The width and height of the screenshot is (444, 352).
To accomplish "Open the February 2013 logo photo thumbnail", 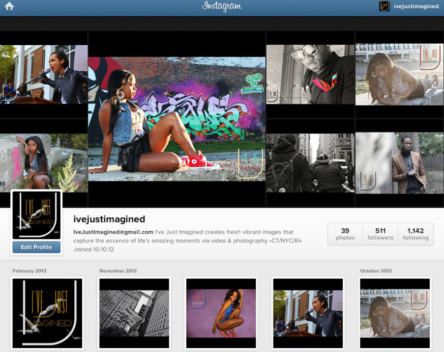I will [x=47, y=313].
